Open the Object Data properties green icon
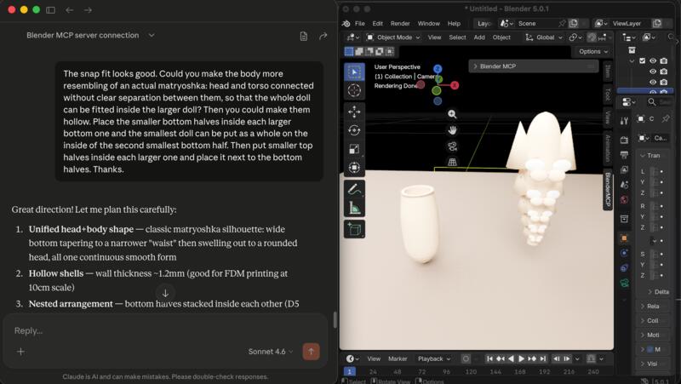The width and height of the screenshot is (681, 384). 624,284
